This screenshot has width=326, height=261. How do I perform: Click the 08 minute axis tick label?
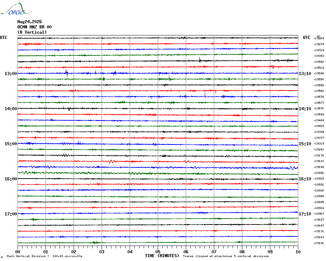[242, 252]
